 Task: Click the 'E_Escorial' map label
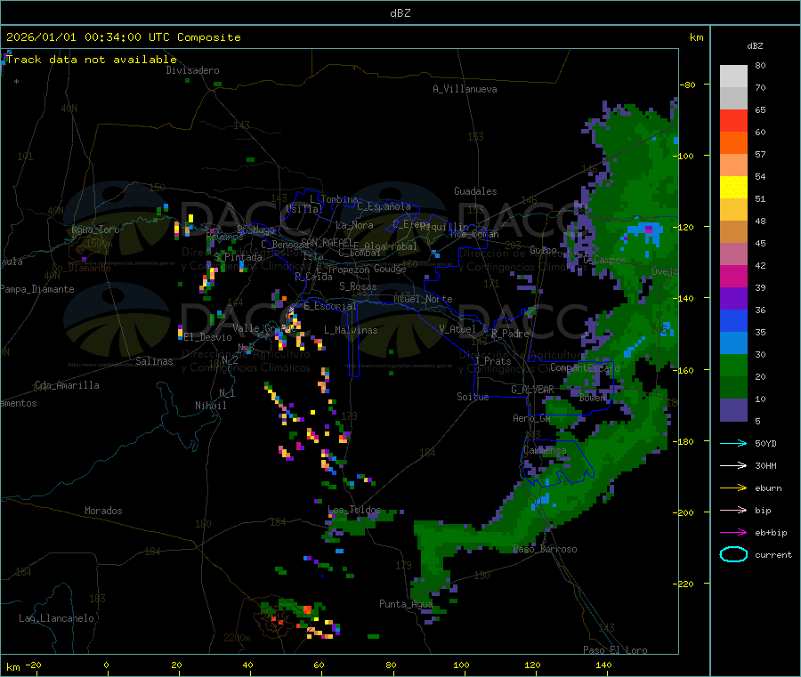(330, 306)
